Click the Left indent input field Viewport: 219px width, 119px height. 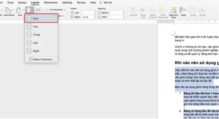coord(88,13)
